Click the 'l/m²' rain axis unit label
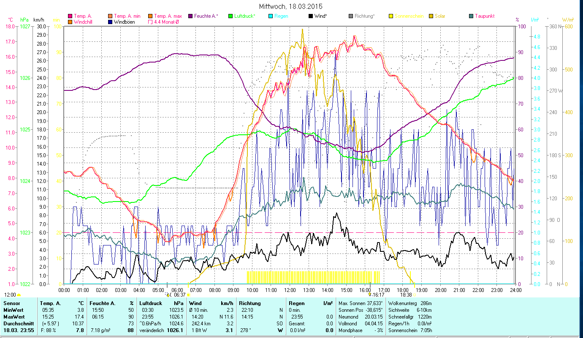Viewport: 583px width, 338px height. tap(535, 20)
